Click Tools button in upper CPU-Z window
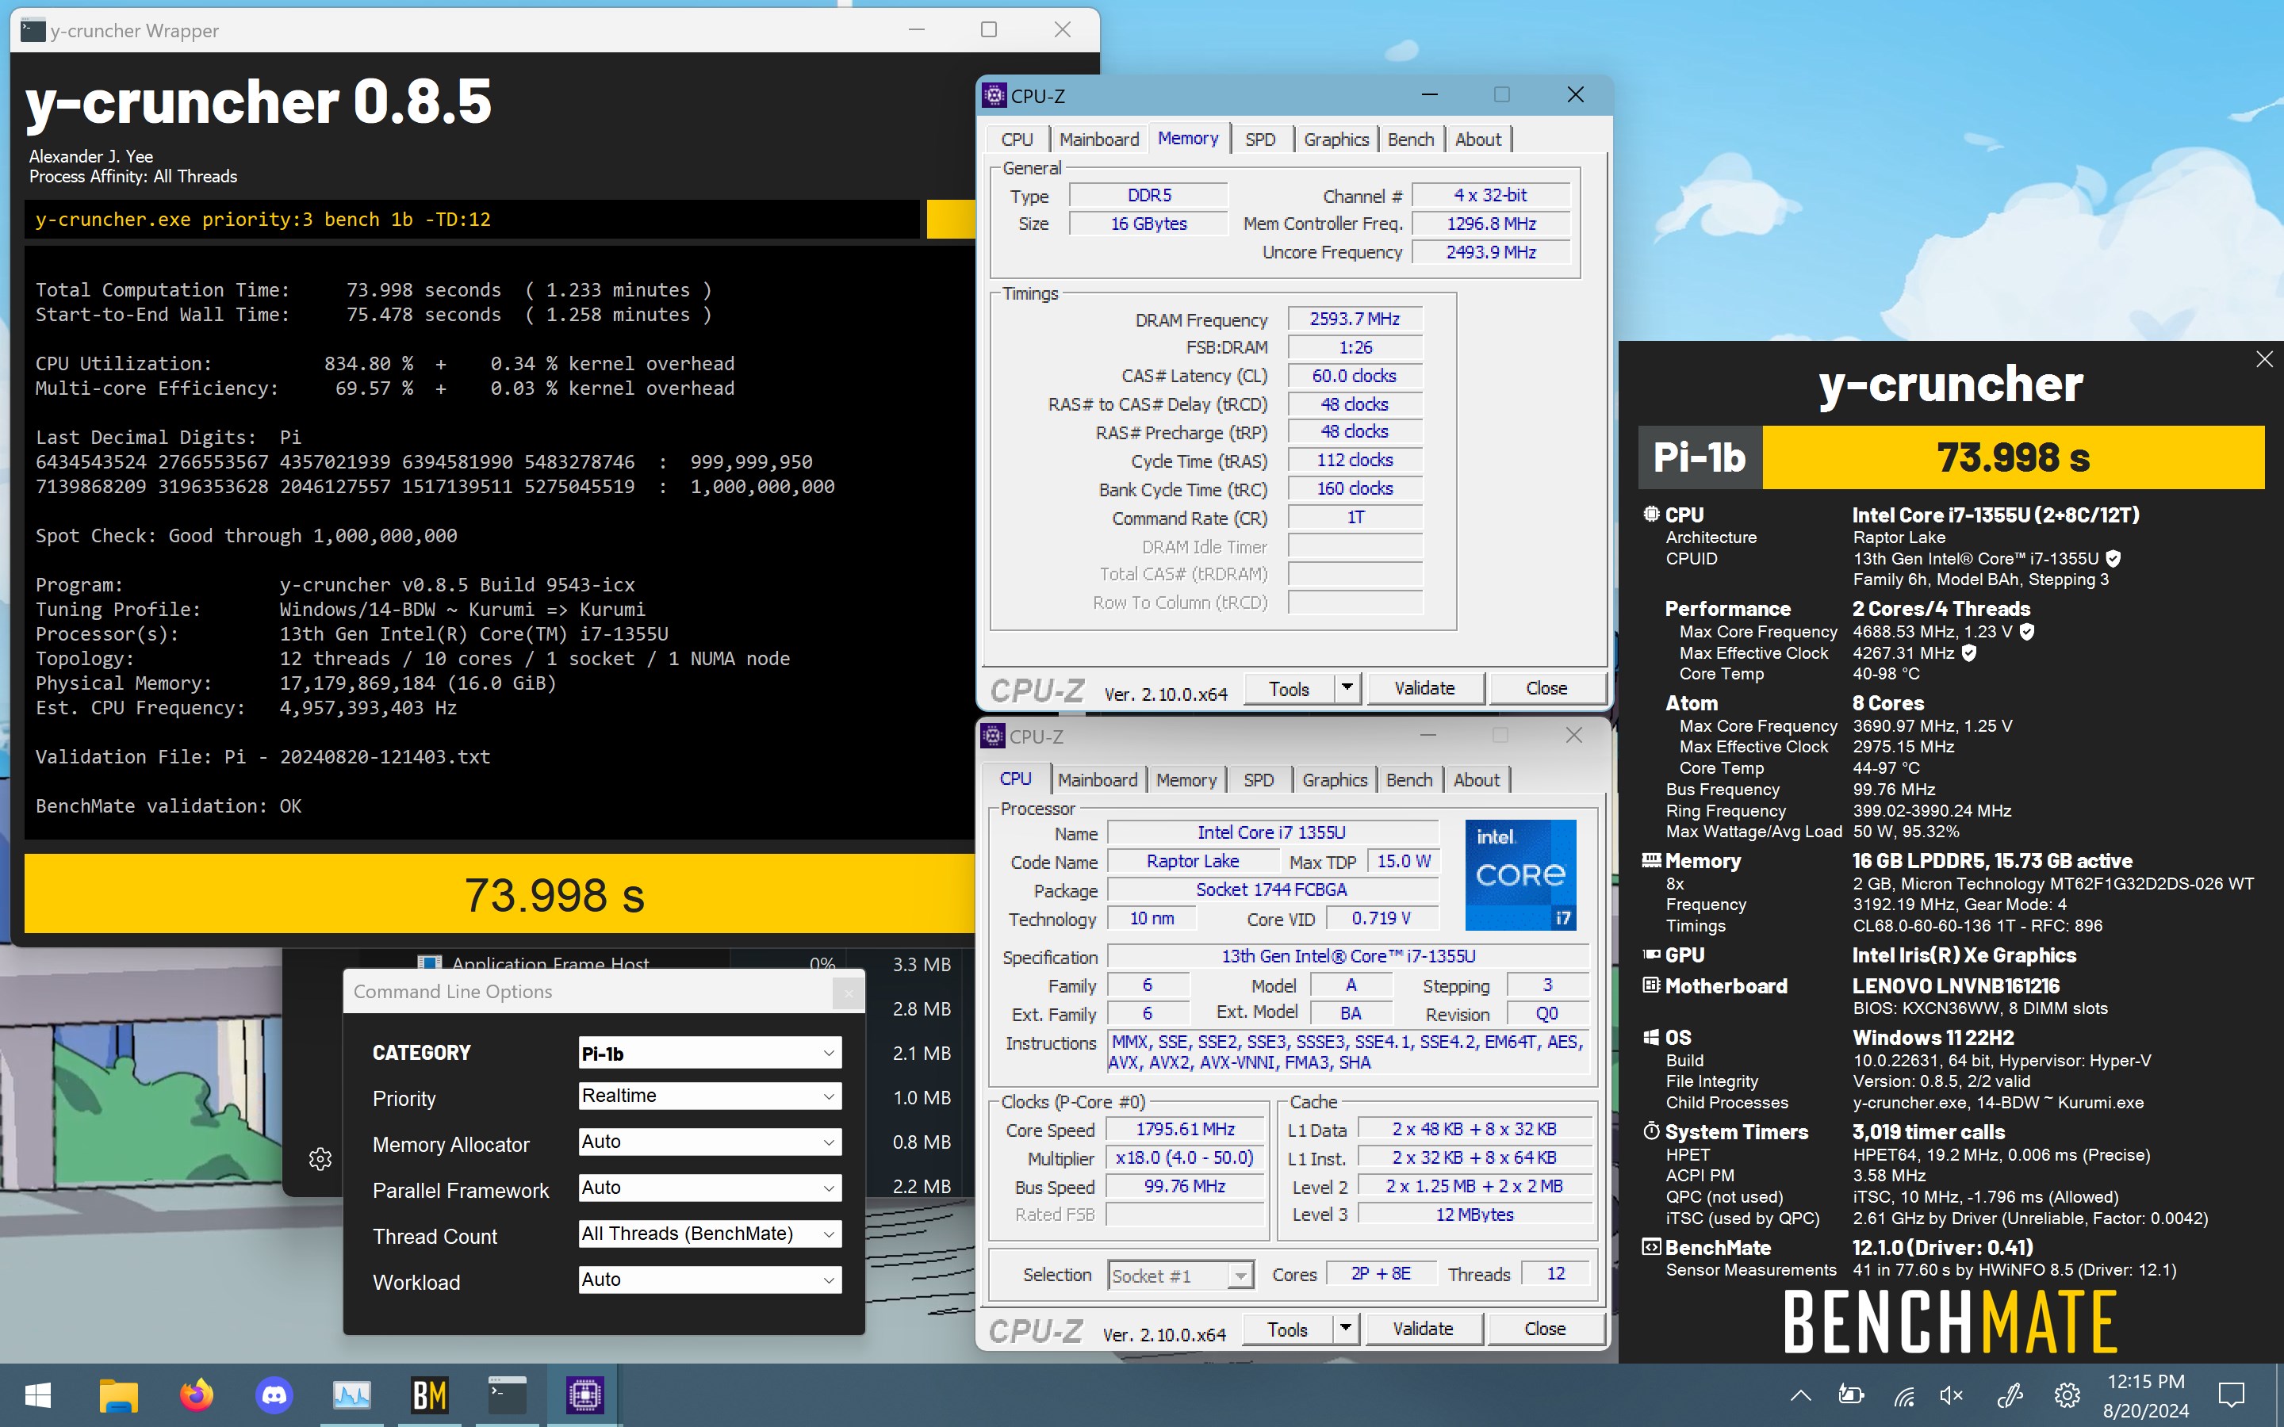This screenshot has width=2284, height=1427. coord(1290,688)
